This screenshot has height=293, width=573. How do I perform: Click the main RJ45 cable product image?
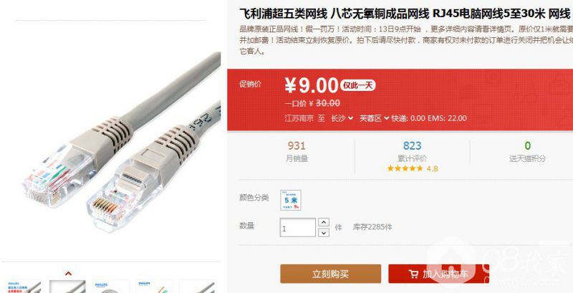point(120,143)
